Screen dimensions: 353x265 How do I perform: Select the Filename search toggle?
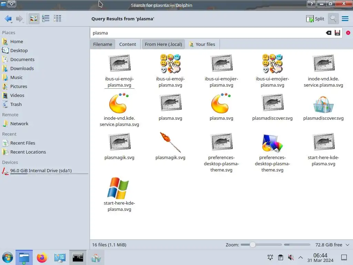pyautogui.click(x=103, y=45)
